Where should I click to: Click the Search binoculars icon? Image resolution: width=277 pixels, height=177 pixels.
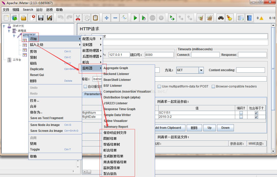click(221, 18)
